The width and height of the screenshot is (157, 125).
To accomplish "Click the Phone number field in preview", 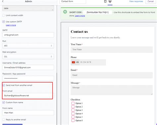I will (92, 62).
